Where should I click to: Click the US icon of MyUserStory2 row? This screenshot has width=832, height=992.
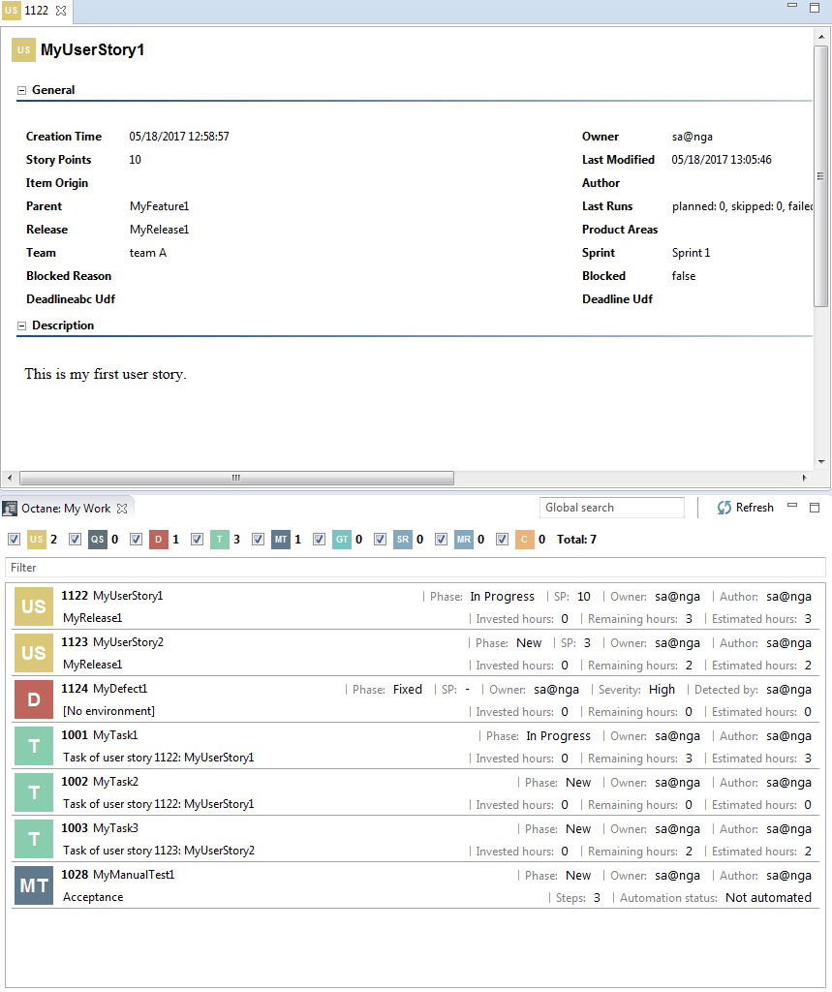point(33,653)
